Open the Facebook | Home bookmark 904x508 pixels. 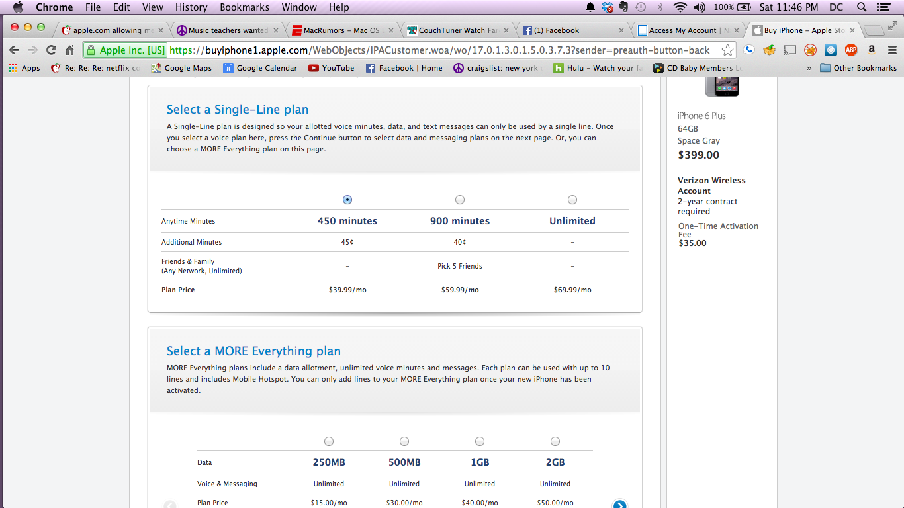tap(404, 68)
